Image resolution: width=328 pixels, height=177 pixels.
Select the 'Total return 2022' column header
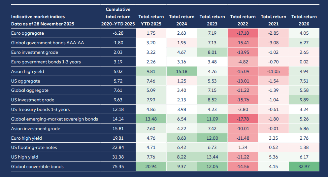243,20
